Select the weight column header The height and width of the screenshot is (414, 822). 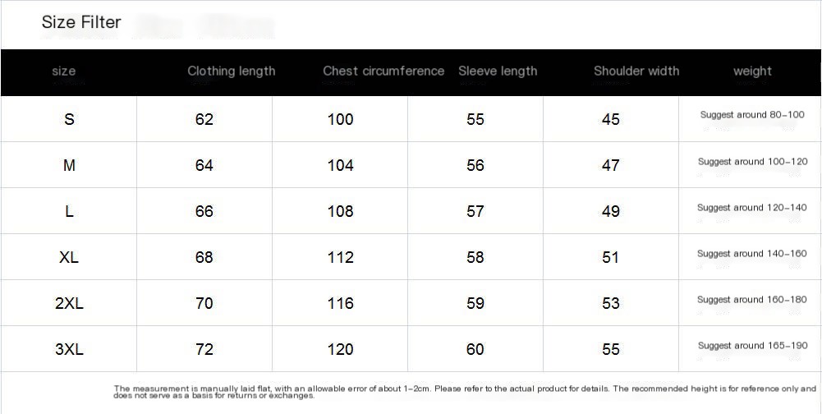752,71
